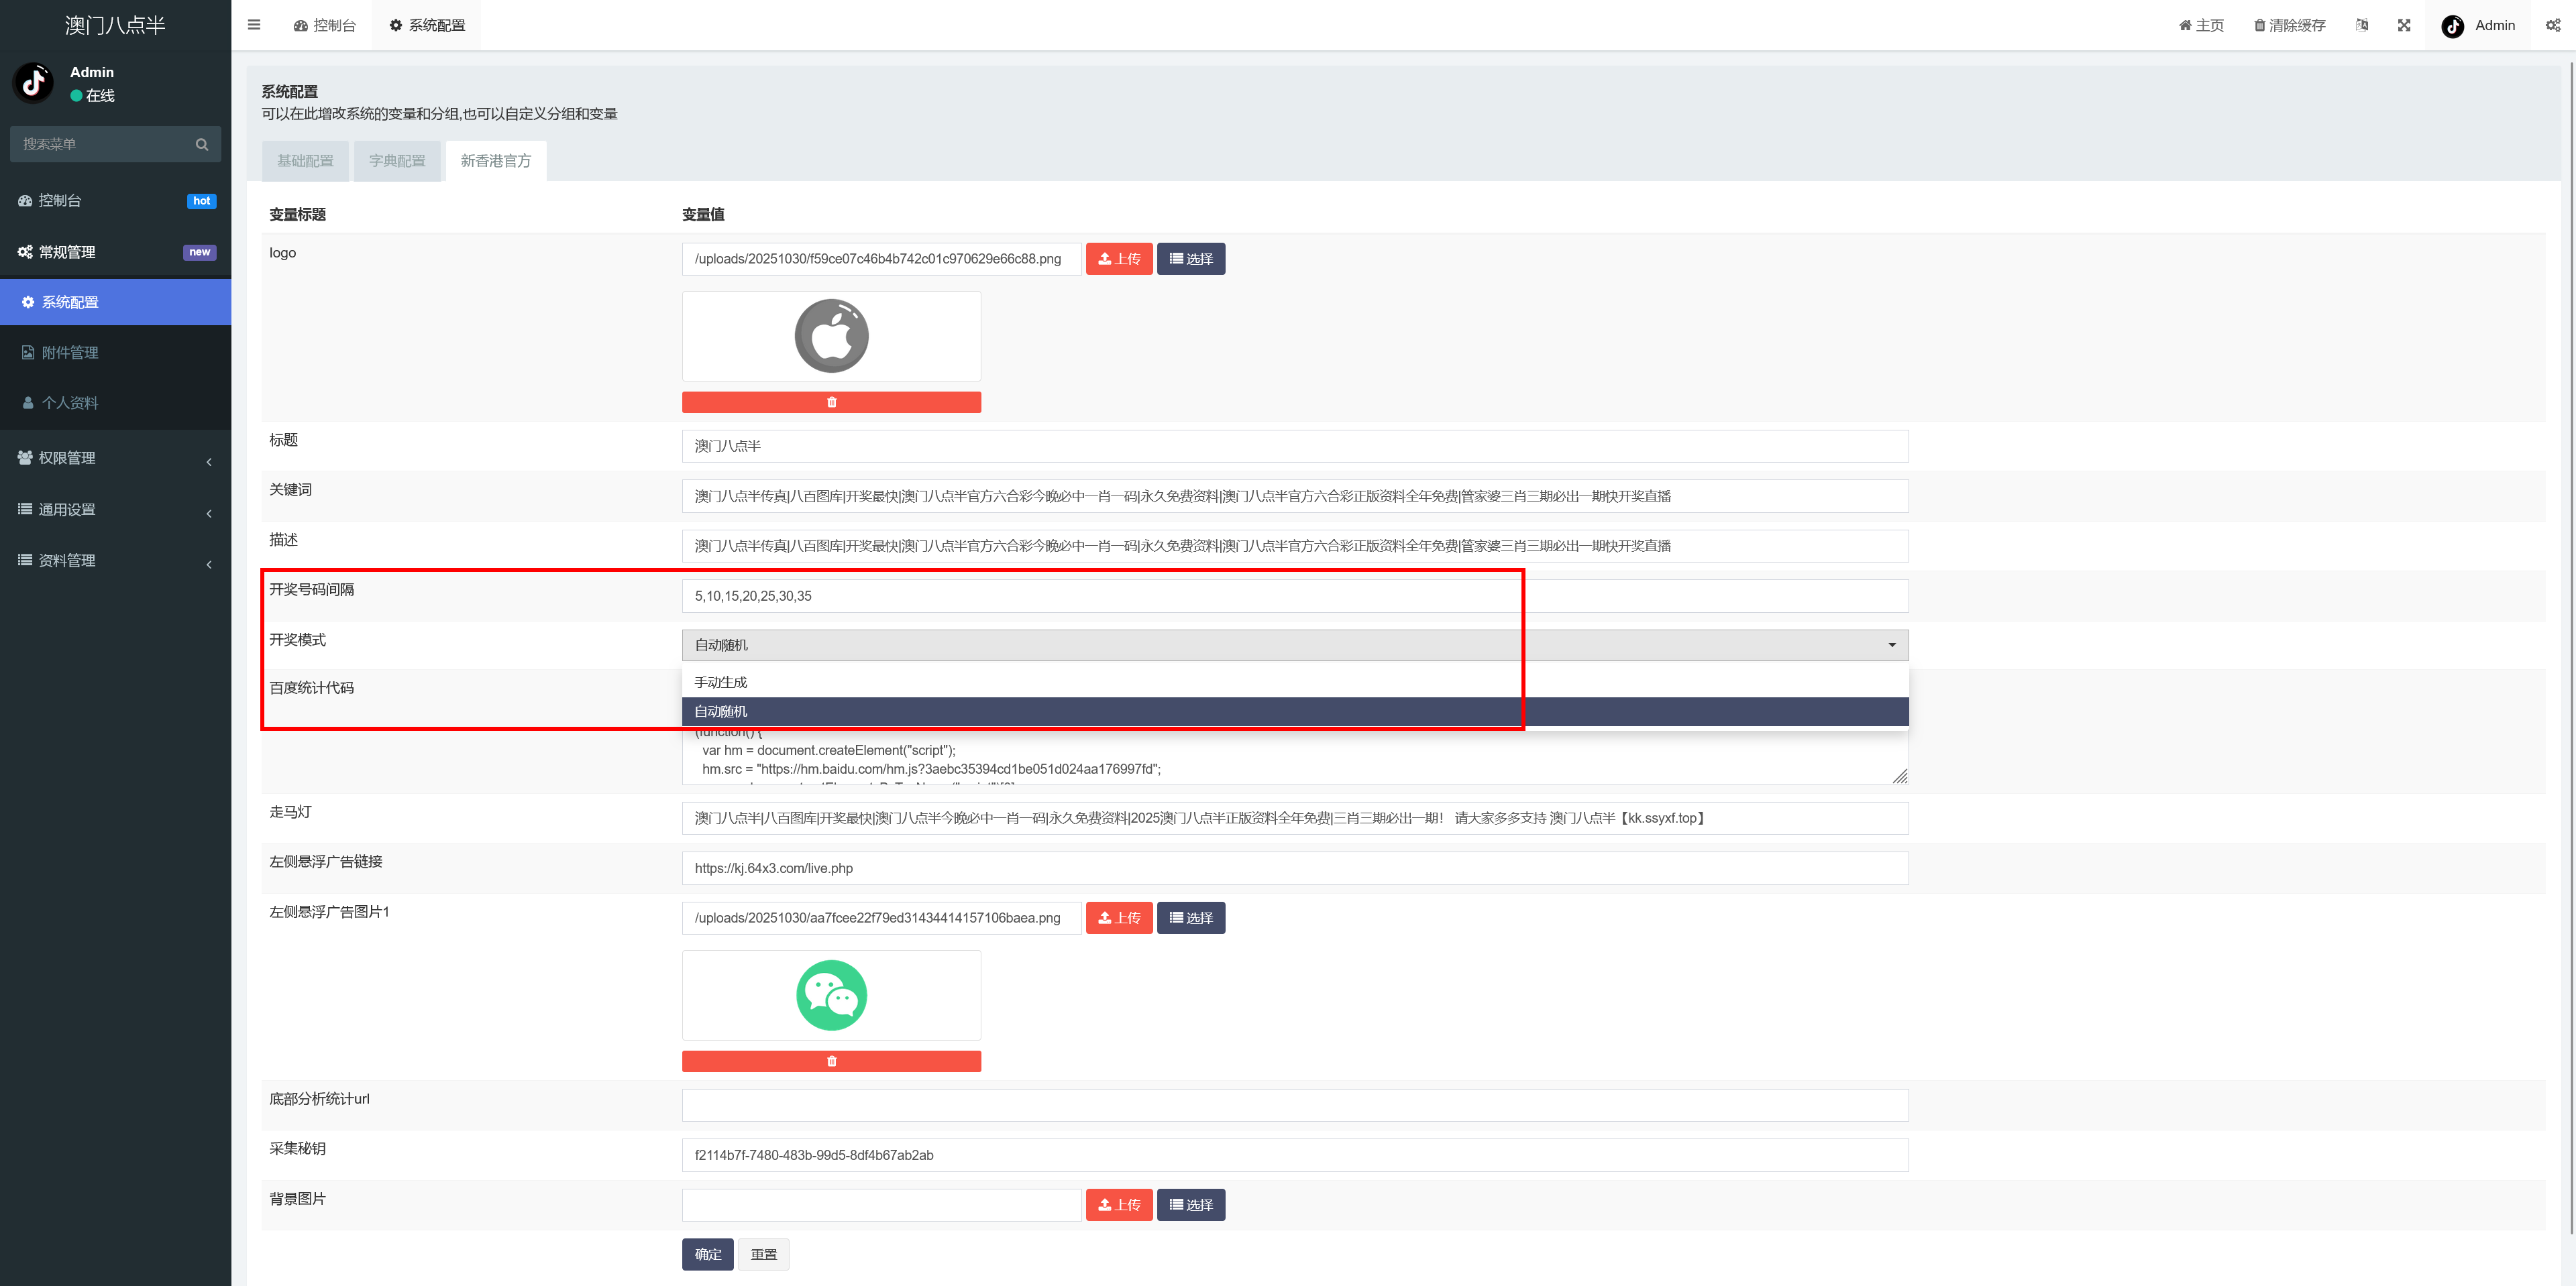Open the settings cogs icon at top right

pyautogui.click(x=2553, y=25)
